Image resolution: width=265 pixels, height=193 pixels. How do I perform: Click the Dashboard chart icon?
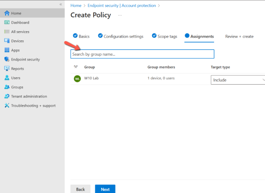click(7, 22)
